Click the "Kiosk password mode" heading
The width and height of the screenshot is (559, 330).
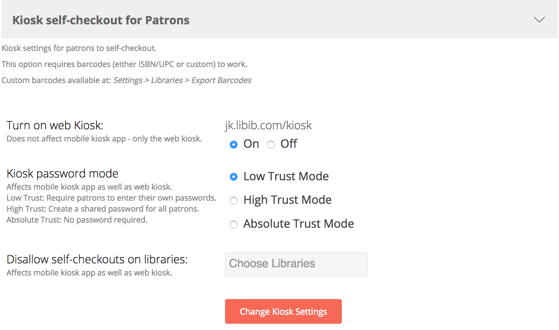tap(62, 173)
